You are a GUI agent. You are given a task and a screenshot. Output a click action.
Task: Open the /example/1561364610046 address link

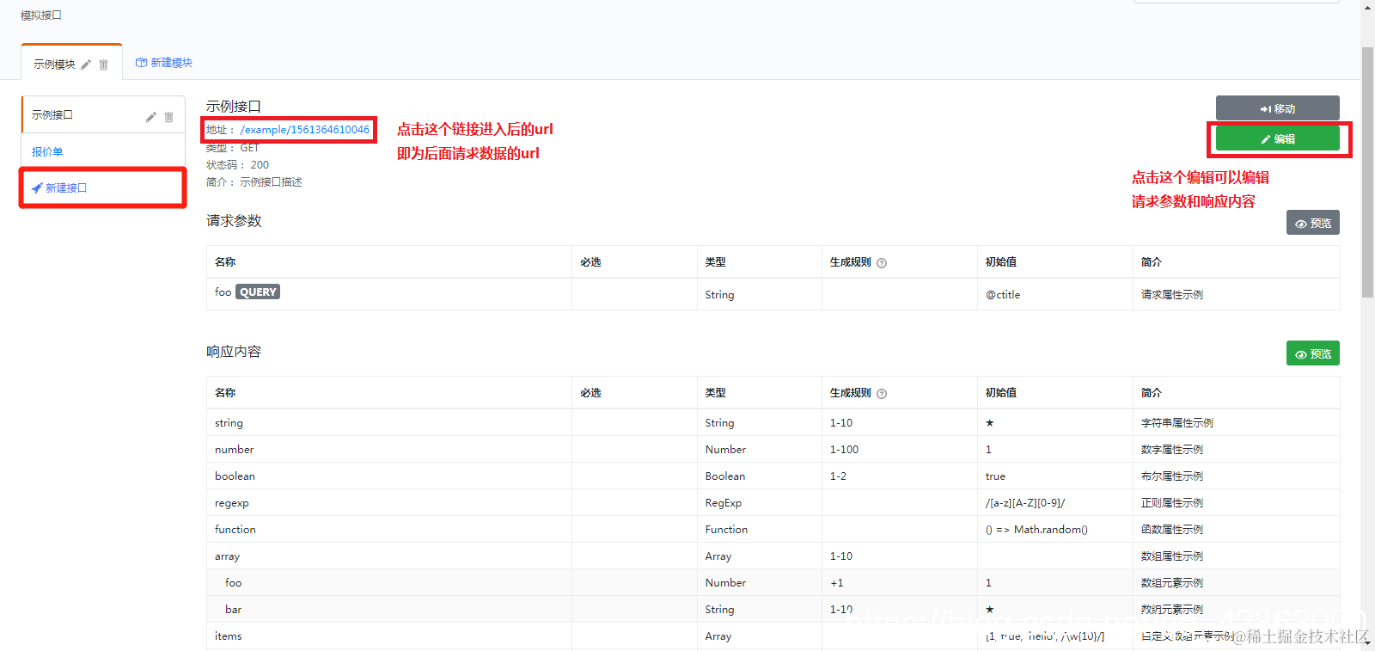click(305, 130)
